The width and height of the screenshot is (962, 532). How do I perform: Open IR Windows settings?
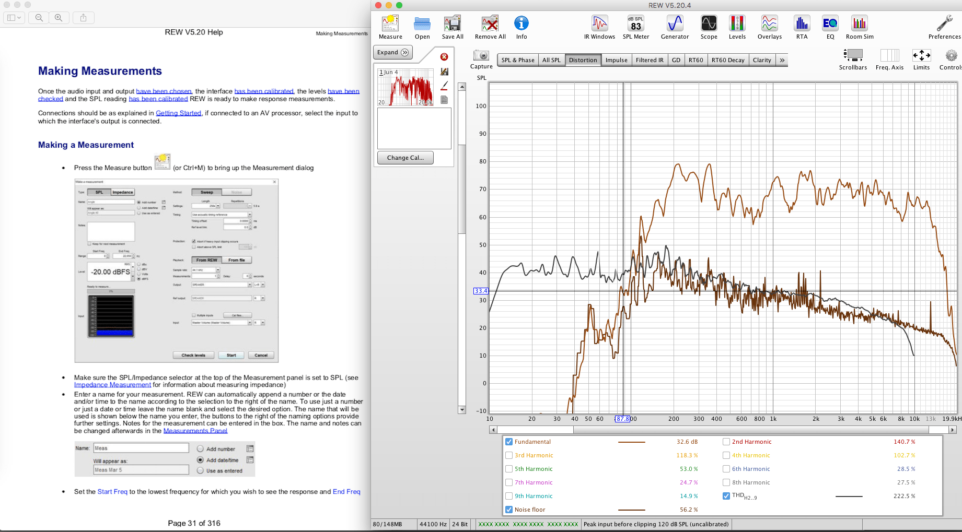599,27
